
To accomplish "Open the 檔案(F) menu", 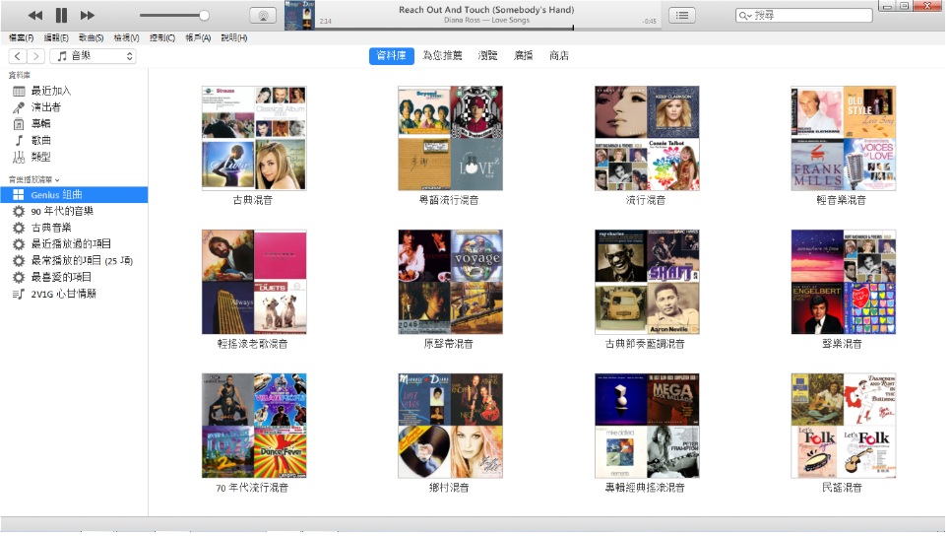I will pos(22,37).
